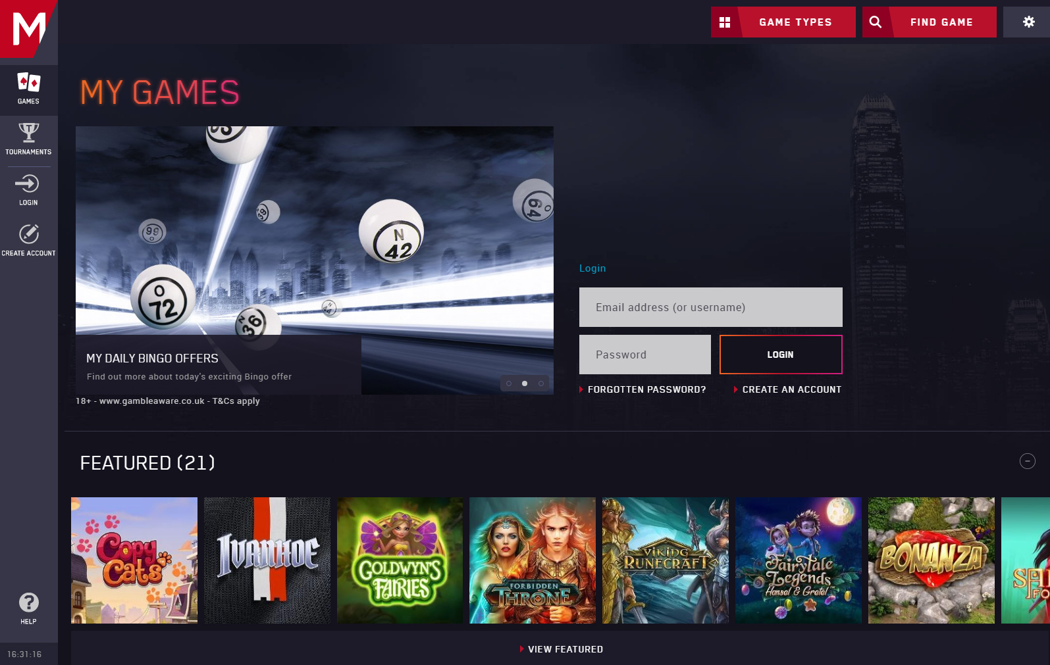Select the third carousel slide dot
Image resolution: width=1050 pixels, height=665 pixels.
541,383
